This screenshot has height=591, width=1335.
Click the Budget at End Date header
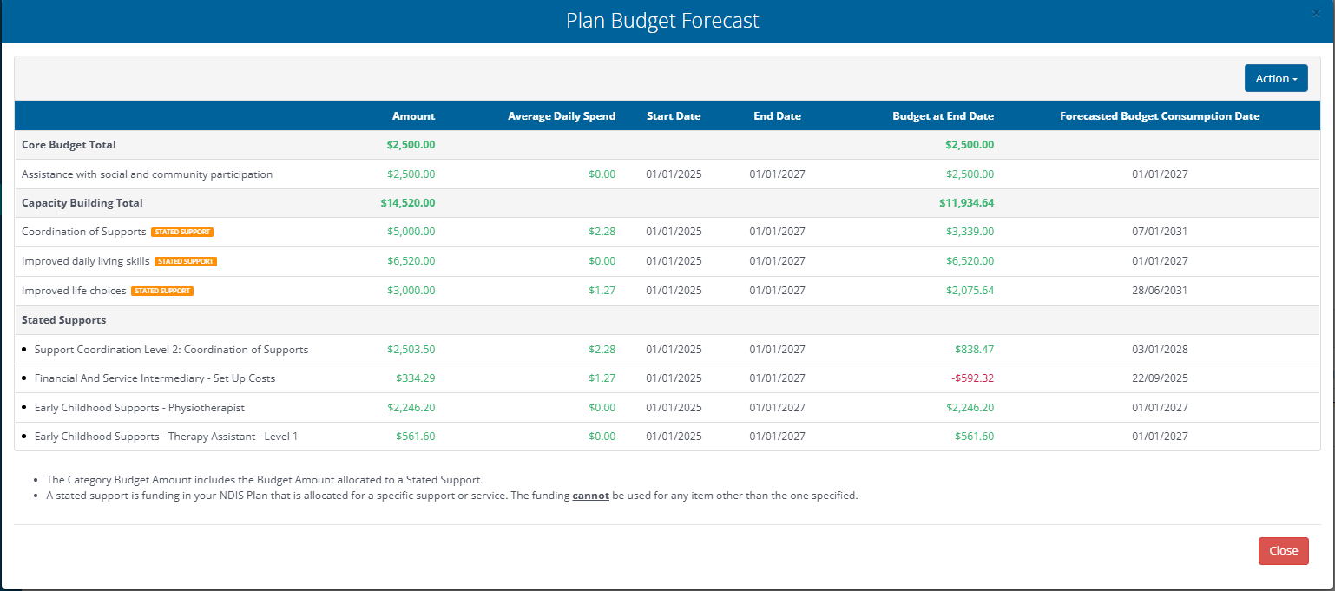pyautogui.click(x=943, y=116)
